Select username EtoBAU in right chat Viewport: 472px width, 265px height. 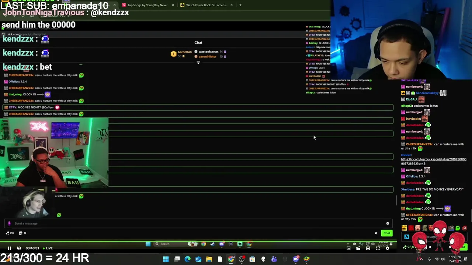pos(411,99)
